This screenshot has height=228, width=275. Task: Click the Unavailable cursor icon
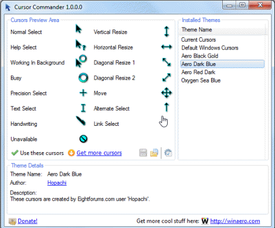[83, 139]
